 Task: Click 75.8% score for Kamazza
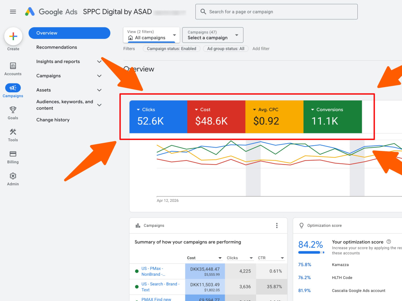[305, 264]
